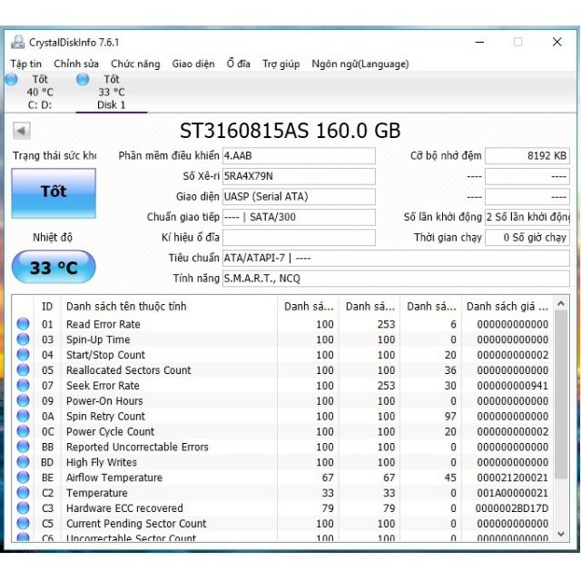581x581 pixels.
Task: Click the previous disk arrow button
Action: [x=22, y=131]
